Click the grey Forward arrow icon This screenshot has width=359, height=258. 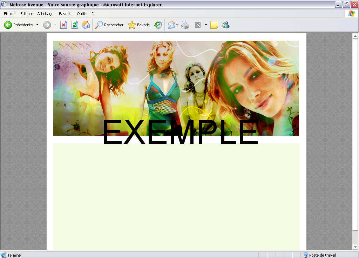[47, 25]
